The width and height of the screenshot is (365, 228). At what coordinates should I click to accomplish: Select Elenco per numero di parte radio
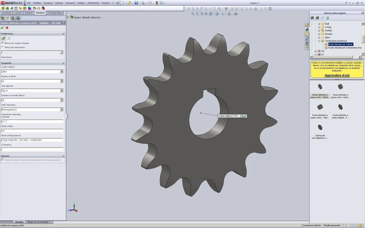click(x=2, y=43)
